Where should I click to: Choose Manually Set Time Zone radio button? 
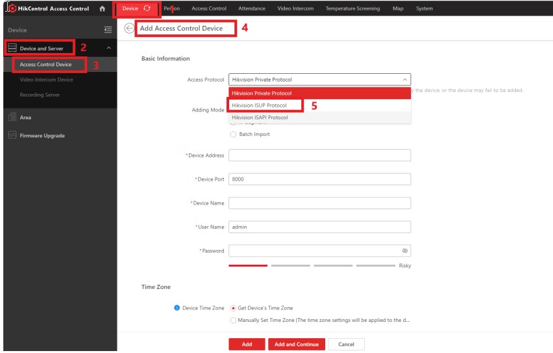(234, 320)
